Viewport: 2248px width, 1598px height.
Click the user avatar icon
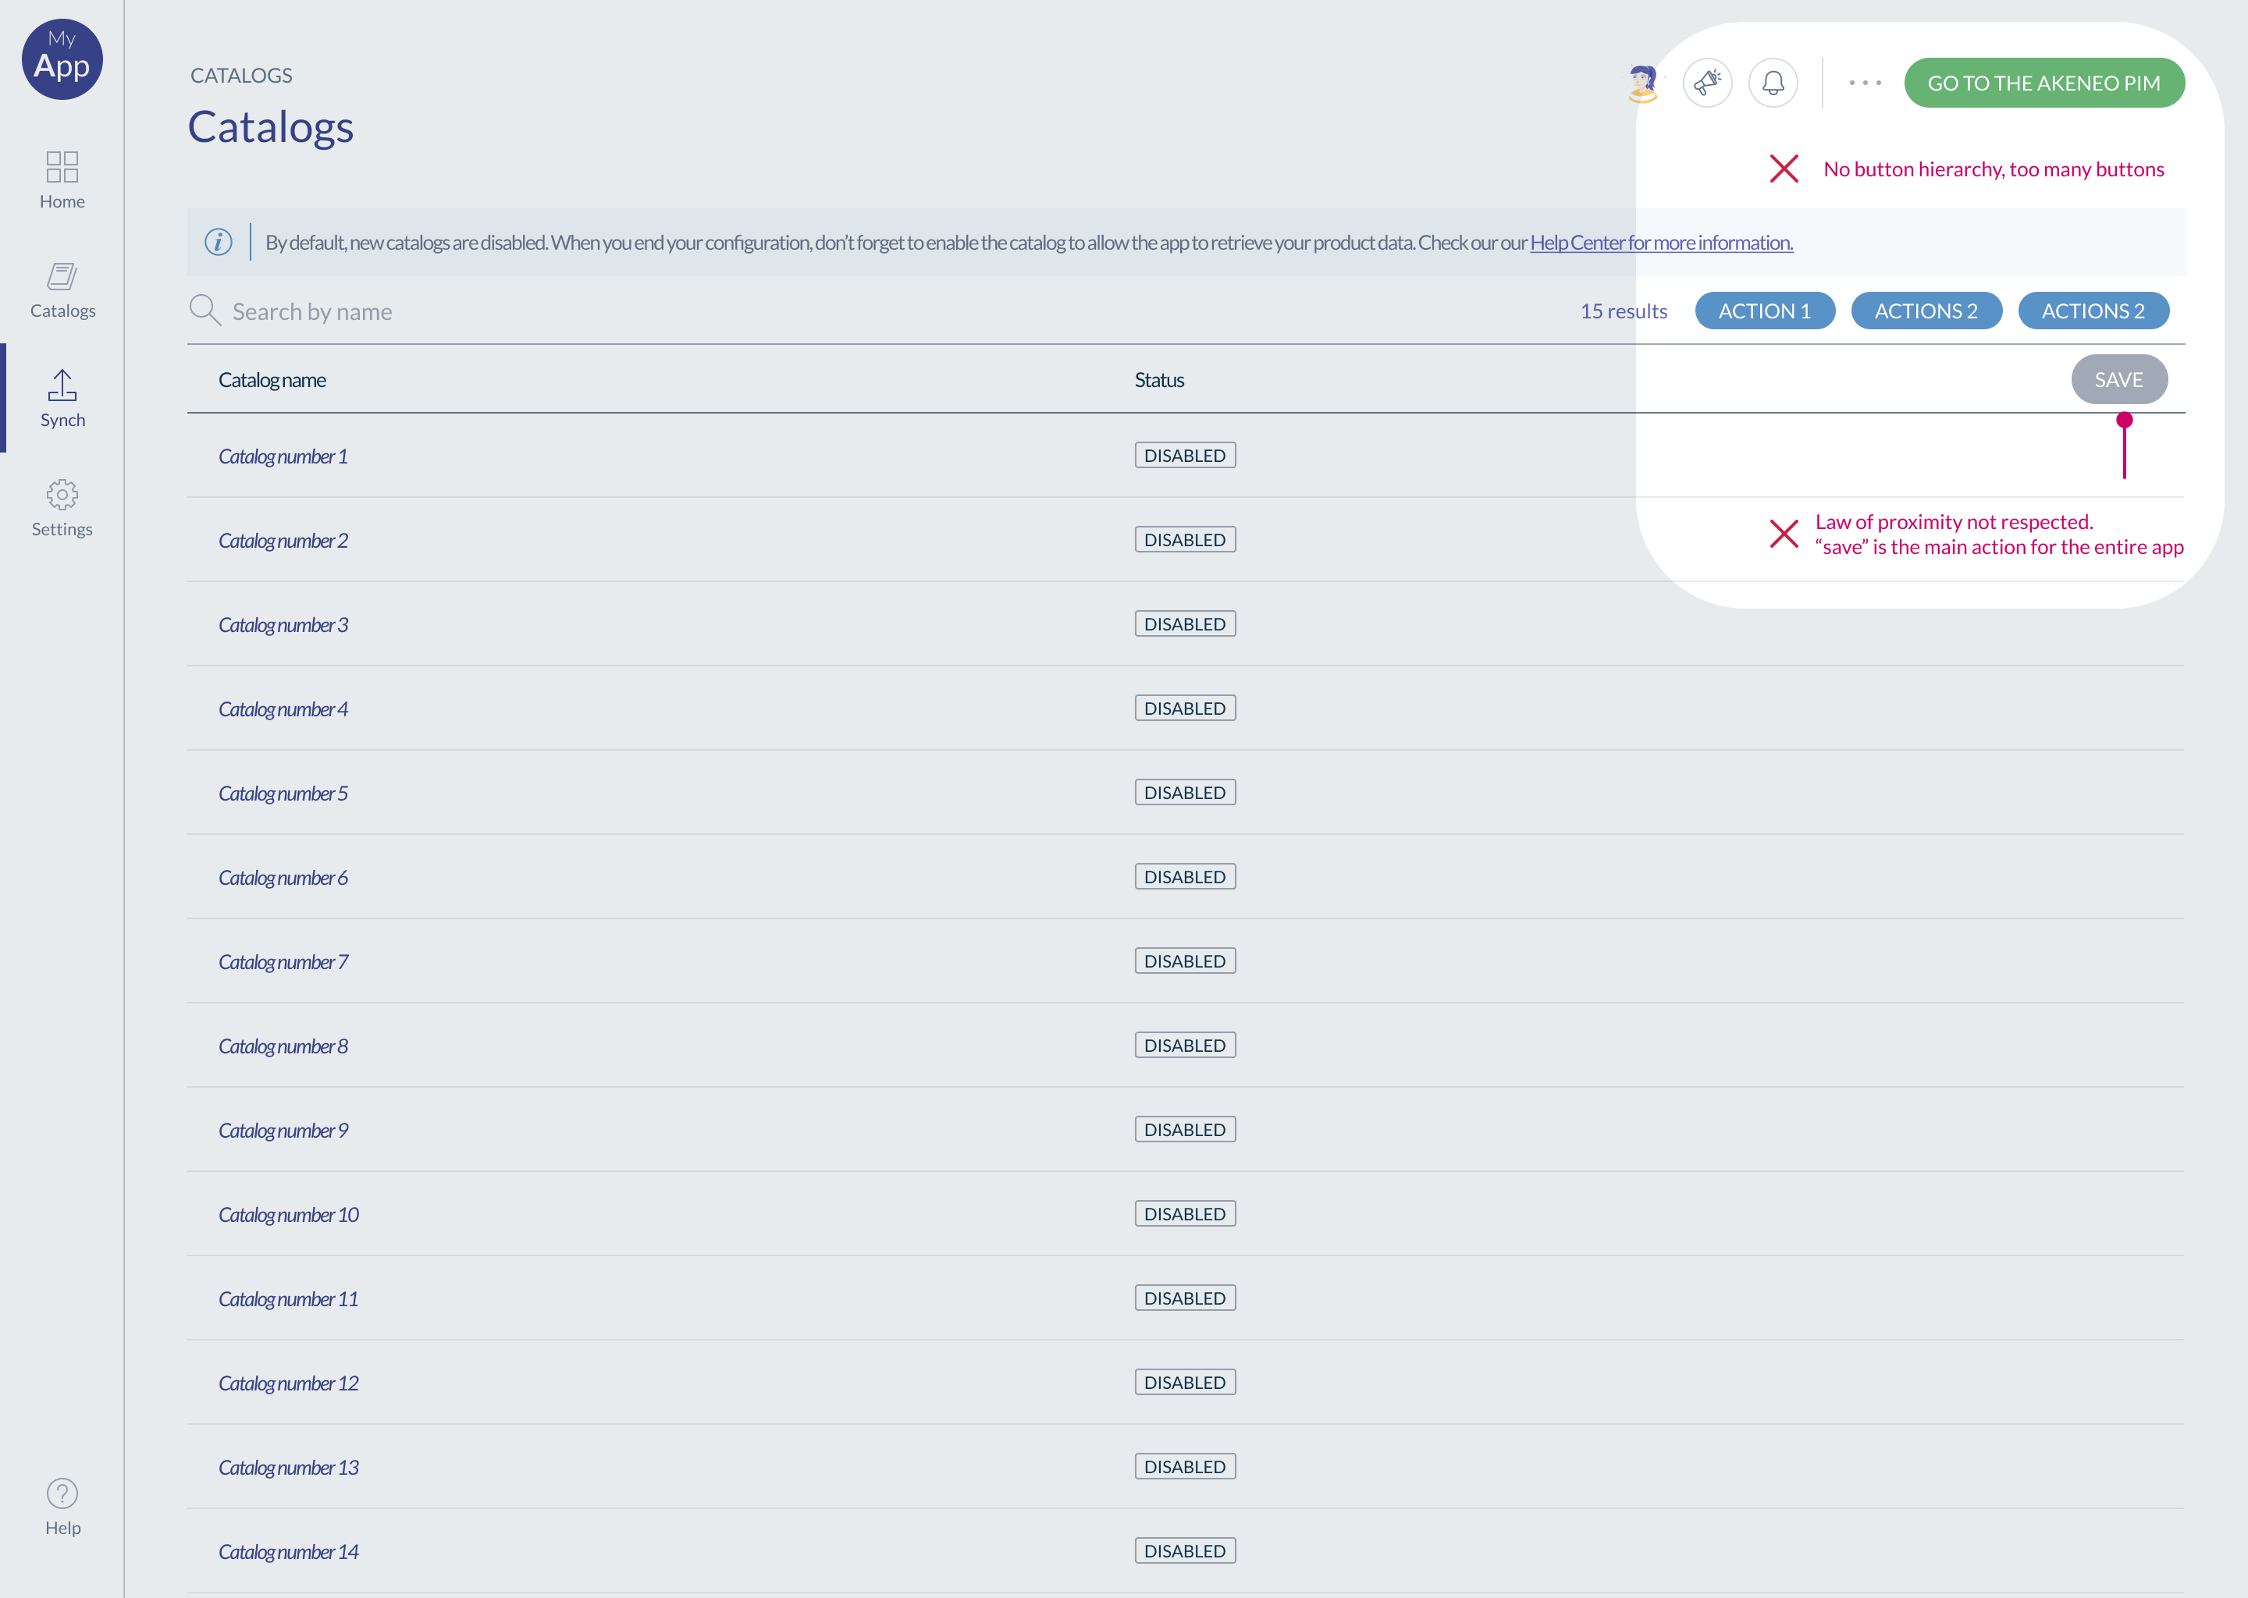(1642, 83)
